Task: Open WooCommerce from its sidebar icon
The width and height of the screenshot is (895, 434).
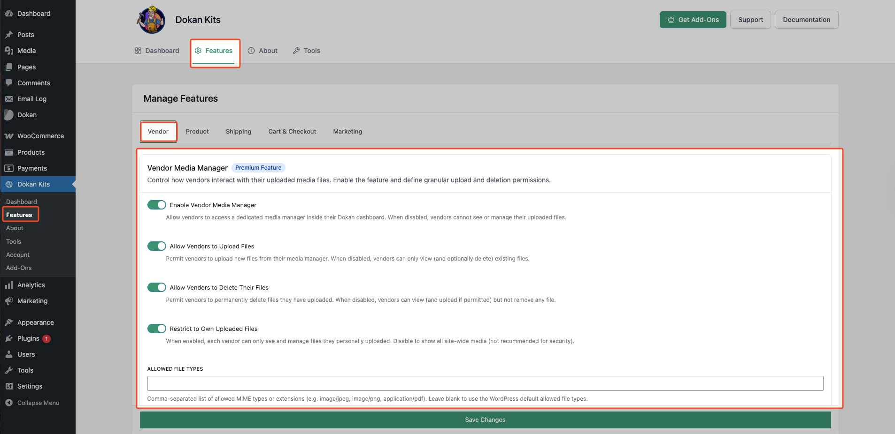Action: pyautogui.click(x=9, y=136)
